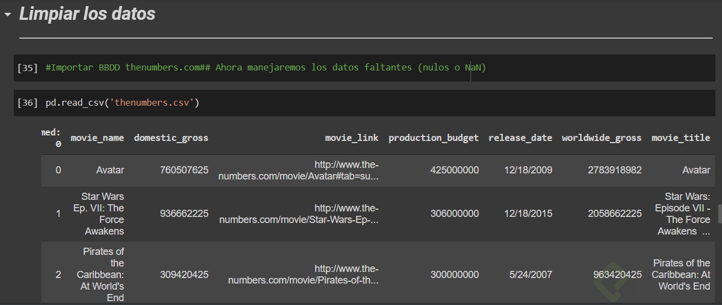
Task: Click the production budget value 300000000
Action: [x=455, y=274]
